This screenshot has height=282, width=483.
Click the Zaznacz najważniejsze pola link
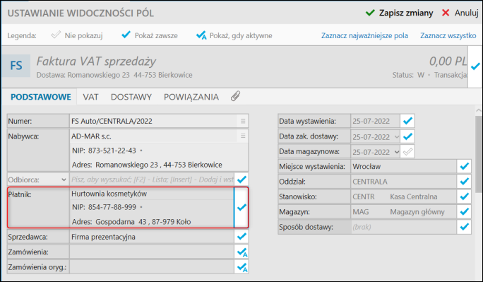364,36
